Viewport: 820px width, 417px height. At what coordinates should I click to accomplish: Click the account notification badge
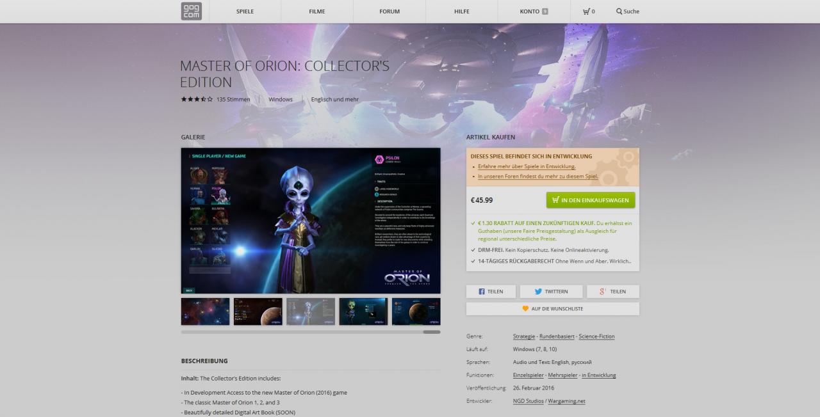coord(545,12)
